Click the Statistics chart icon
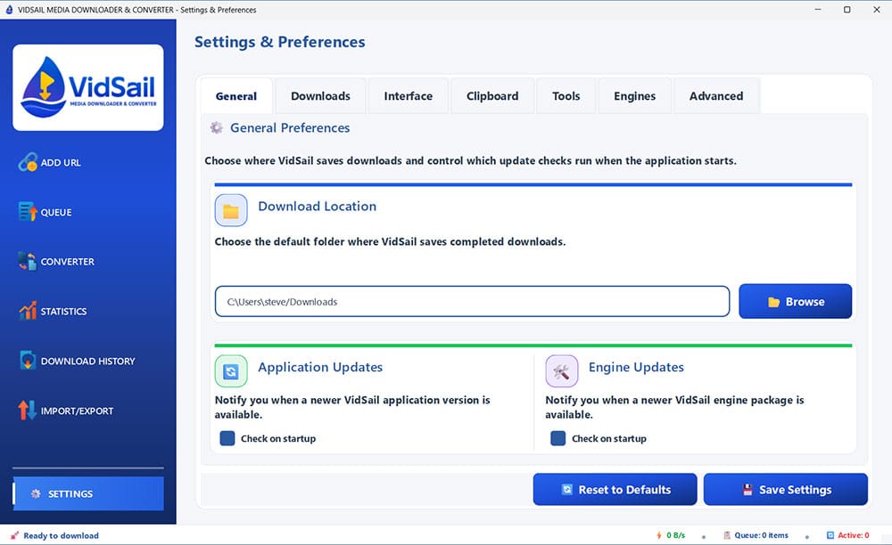892x545 pixels. [28, 311]
